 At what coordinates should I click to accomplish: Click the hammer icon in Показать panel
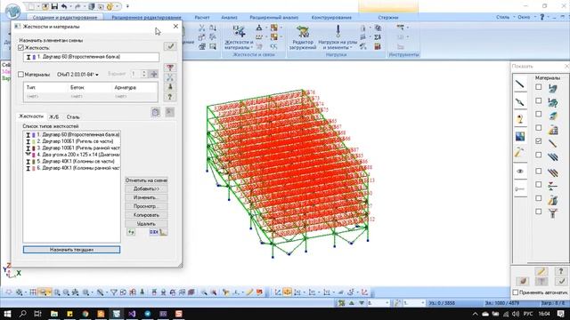(x=520, y=152)
